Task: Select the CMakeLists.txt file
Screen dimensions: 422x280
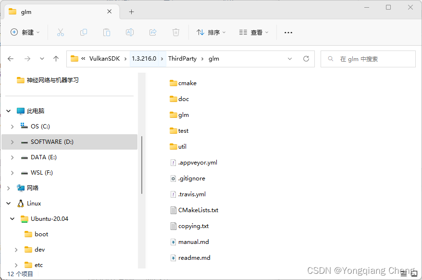Action: pos(194,210)
